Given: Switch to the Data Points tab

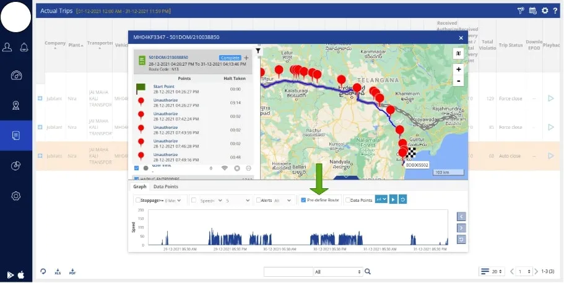Looking at the screenshot, I should (165, 186).
